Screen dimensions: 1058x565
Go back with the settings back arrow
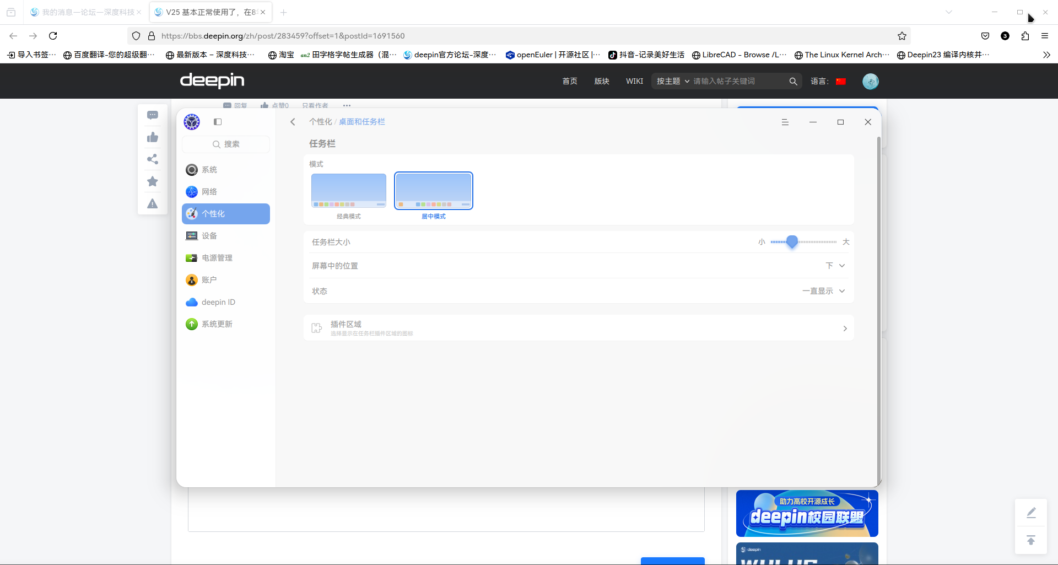point(293,122)
